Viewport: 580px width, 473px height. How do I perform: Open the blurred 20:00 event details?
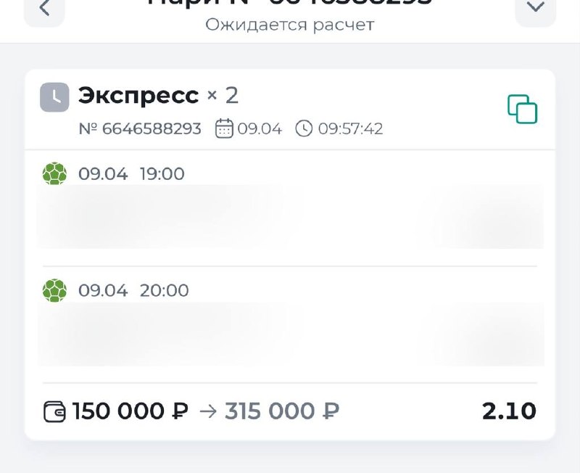[290, 334]
